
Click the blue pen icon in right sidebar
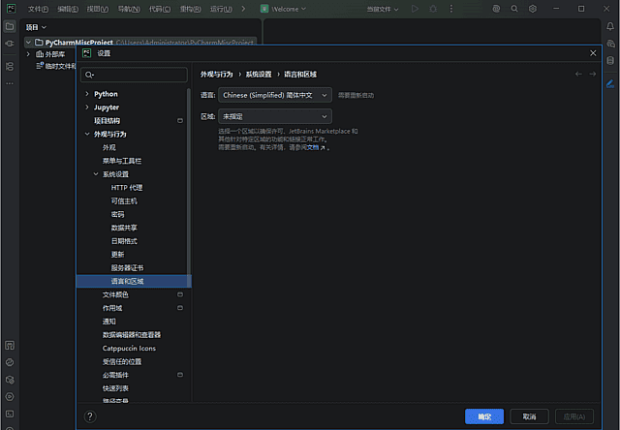(x=610, y=83)
